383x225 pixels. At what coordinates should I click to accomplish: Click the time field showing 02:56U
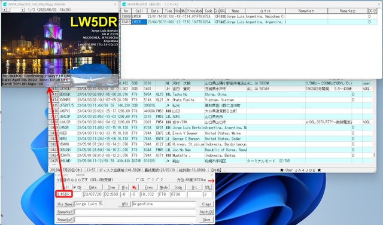[112, 194]
